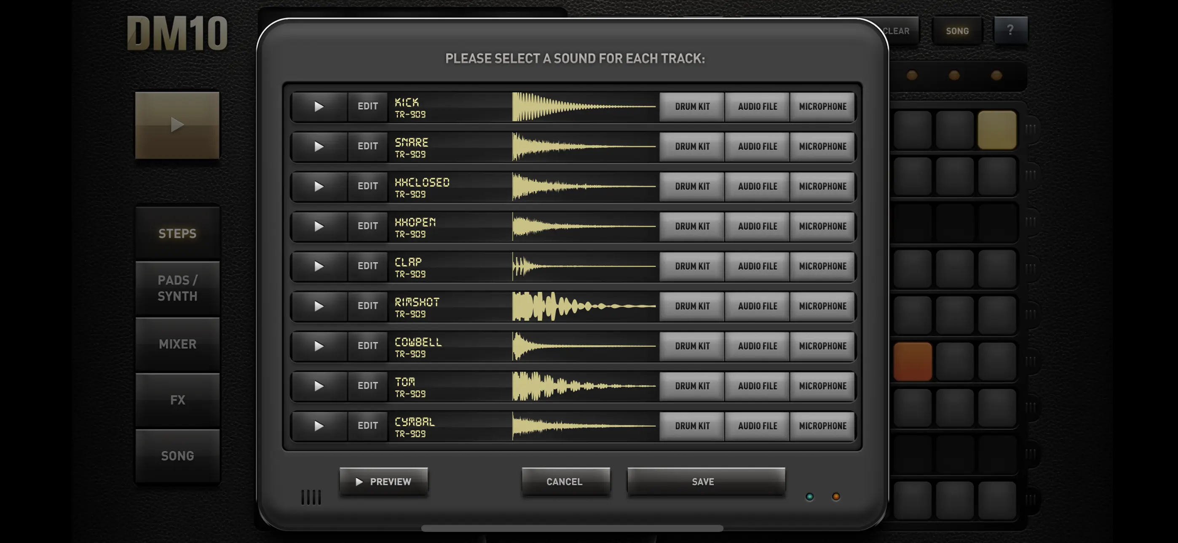Play the CYMBAL TR-909 sample
Viewport: 1178px width, 543px height.
click(319, 426)
